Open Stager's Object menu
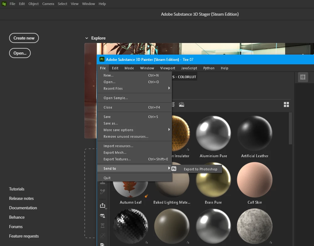Image resolution: width=314 pixels, height=246 pixels. (x=34, y=3)
